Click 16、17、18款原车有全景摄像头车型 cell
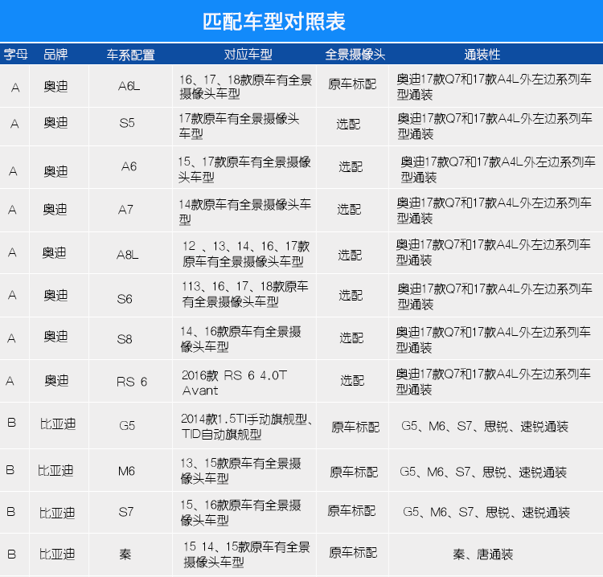Screen dimensions: 603x577 click(x=246, y=87)
